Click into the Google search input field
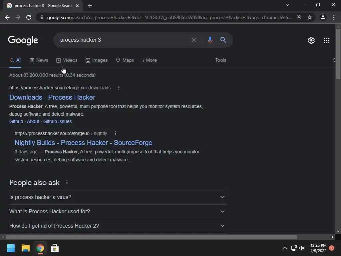The image size is (341, 256). (x=123, y=40)
